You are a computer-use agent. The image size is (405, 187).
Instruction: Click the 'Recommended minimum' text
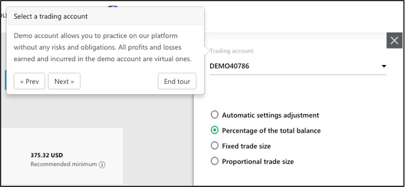pyautogui.click(x=64, y=164)
